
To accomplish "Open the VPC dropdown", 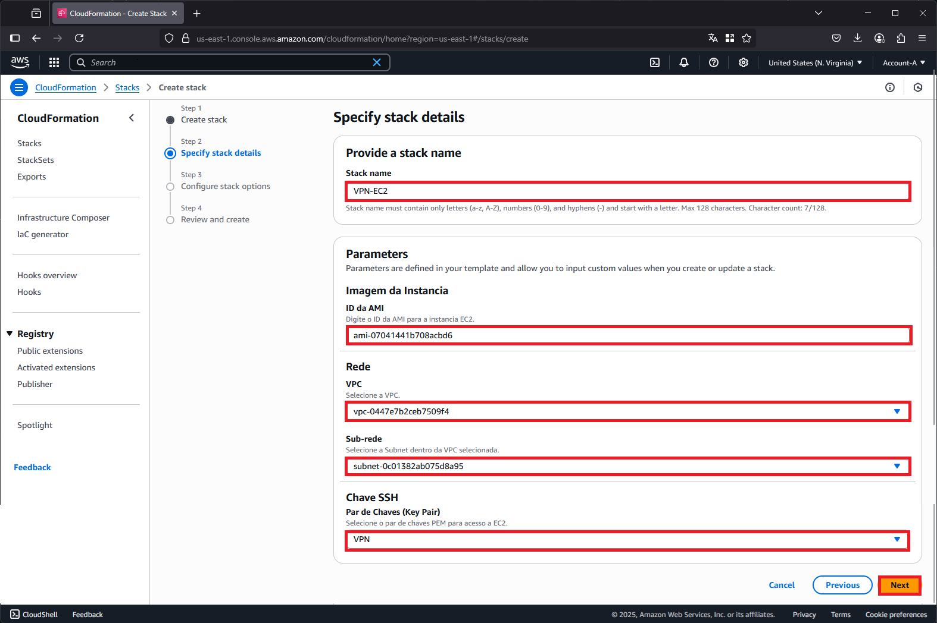I will point(628,411).
